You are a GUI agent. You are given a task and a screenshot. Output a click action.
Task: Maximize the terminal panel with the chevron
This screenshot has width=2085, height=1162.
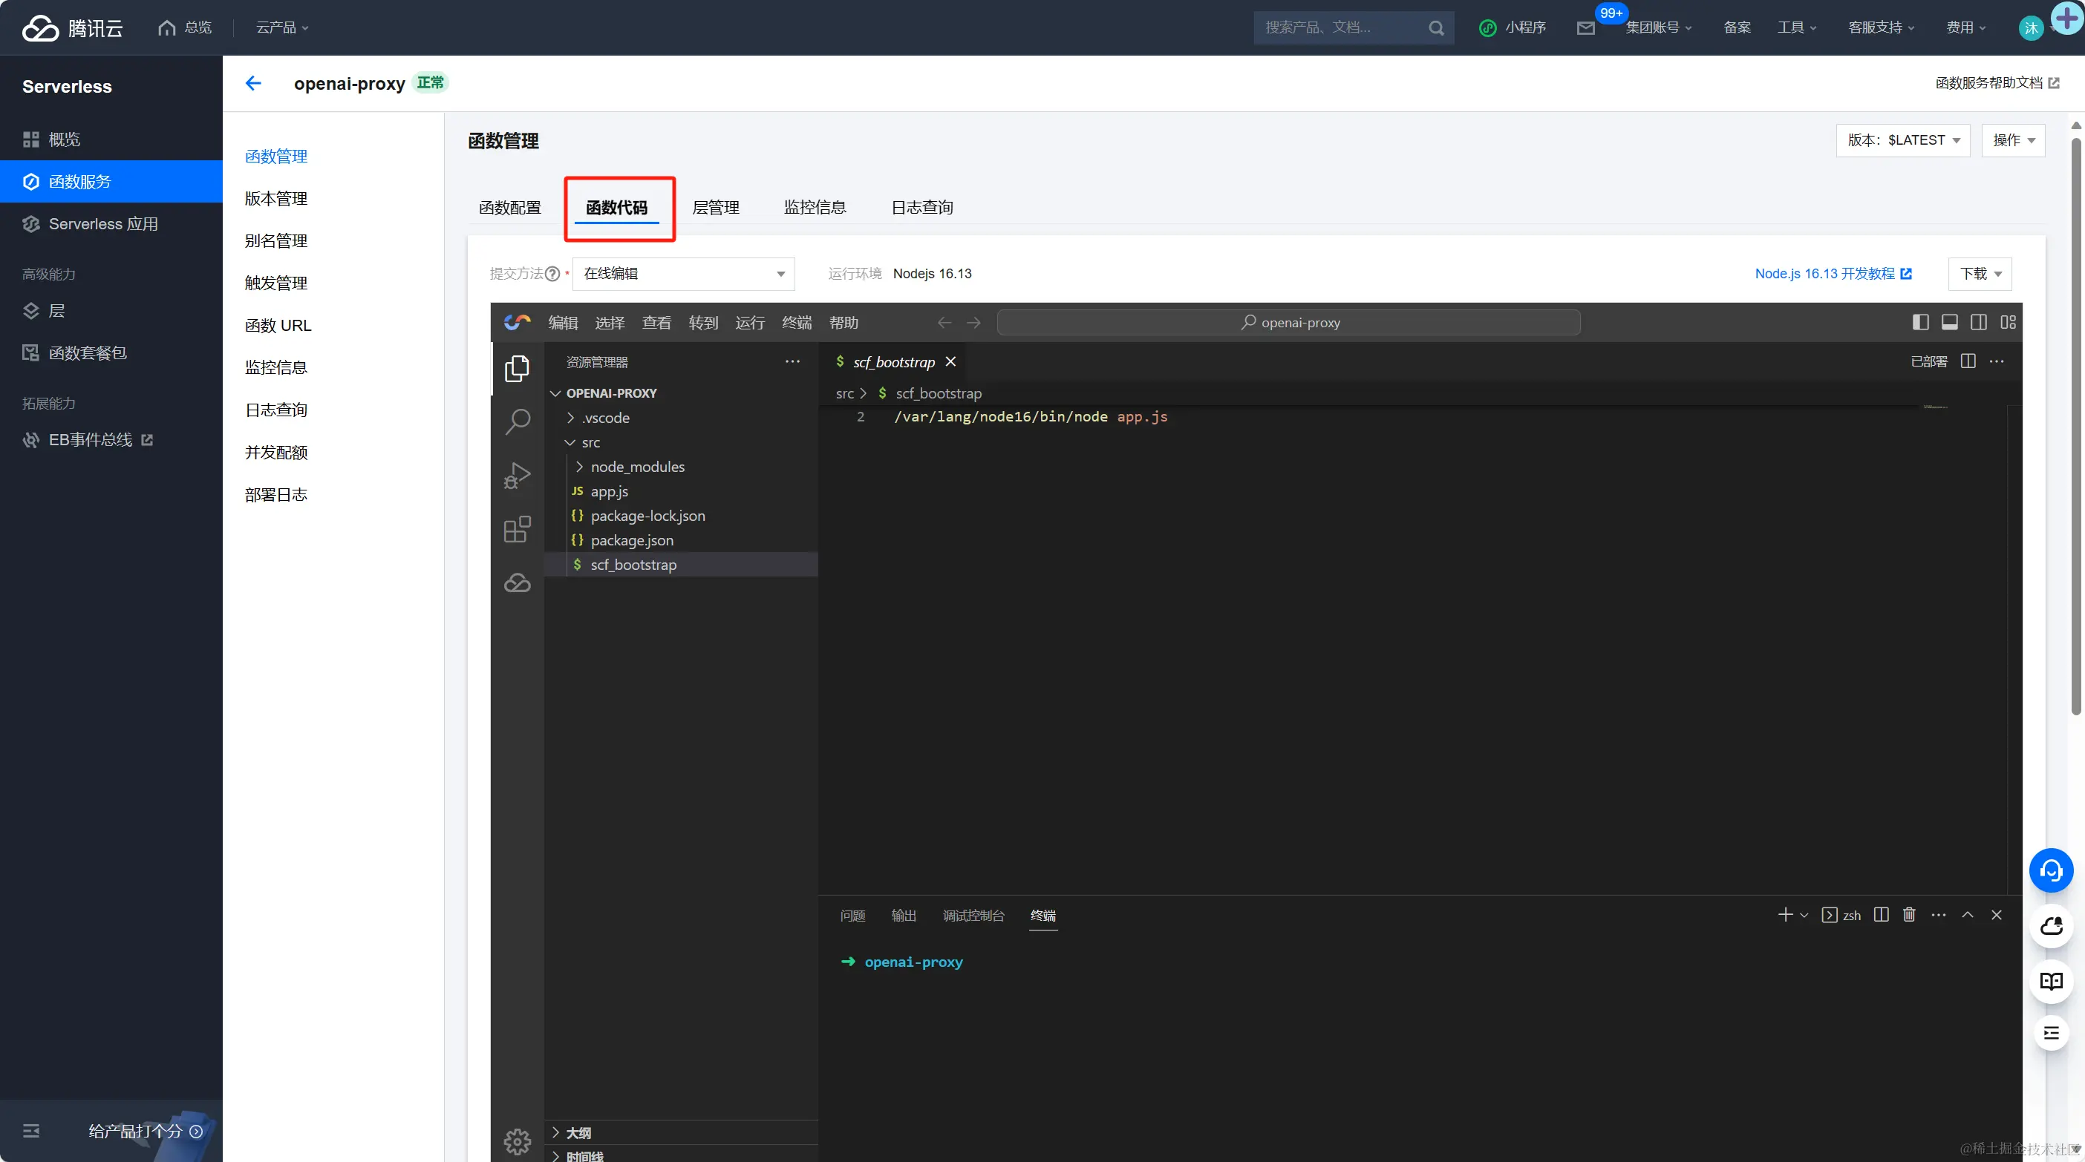1968,915
